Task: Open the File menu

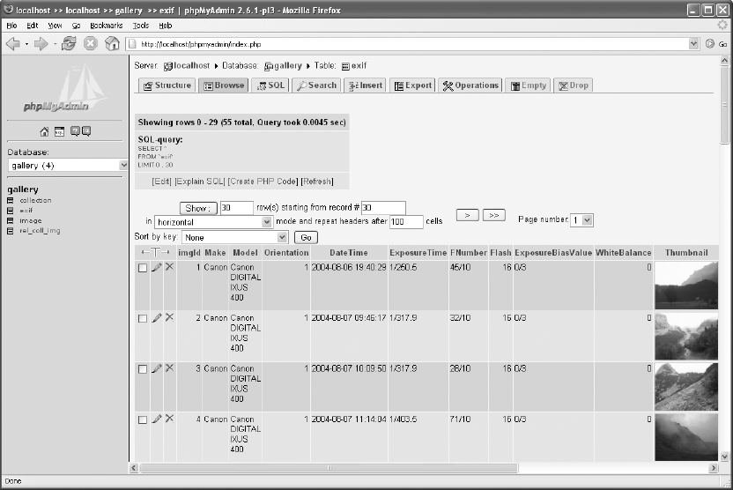Action: click(11, 26)
